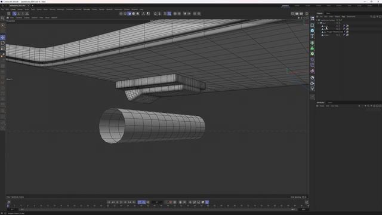Click the Object Manager search icon
This screenshot has height=215, width=382.
tap(371, 17)
